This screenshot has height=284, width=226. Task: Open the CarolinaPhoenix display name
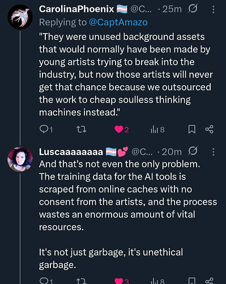click(x=76, y=9)
